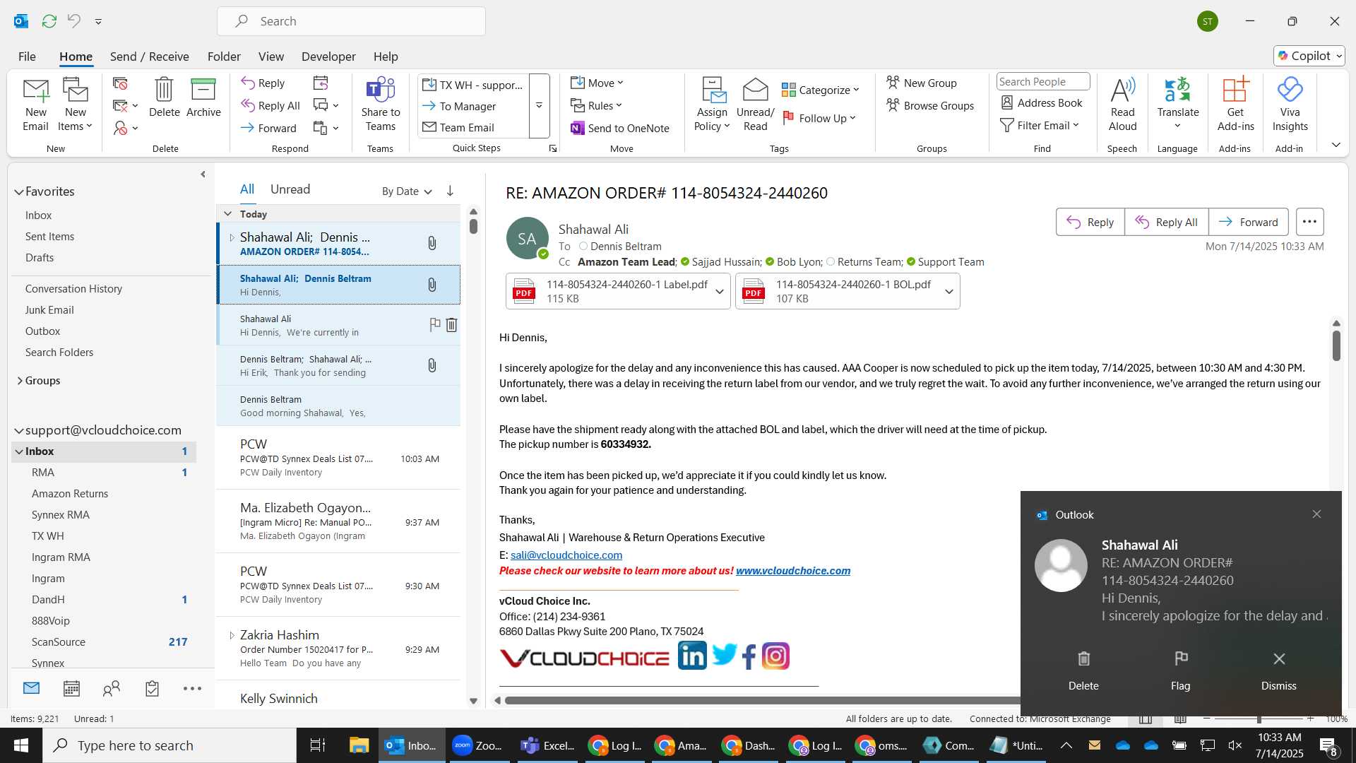Screen dimensions: 1356x763
Task: Click the Archive icon in ribbon
Action: click(203, 97)
